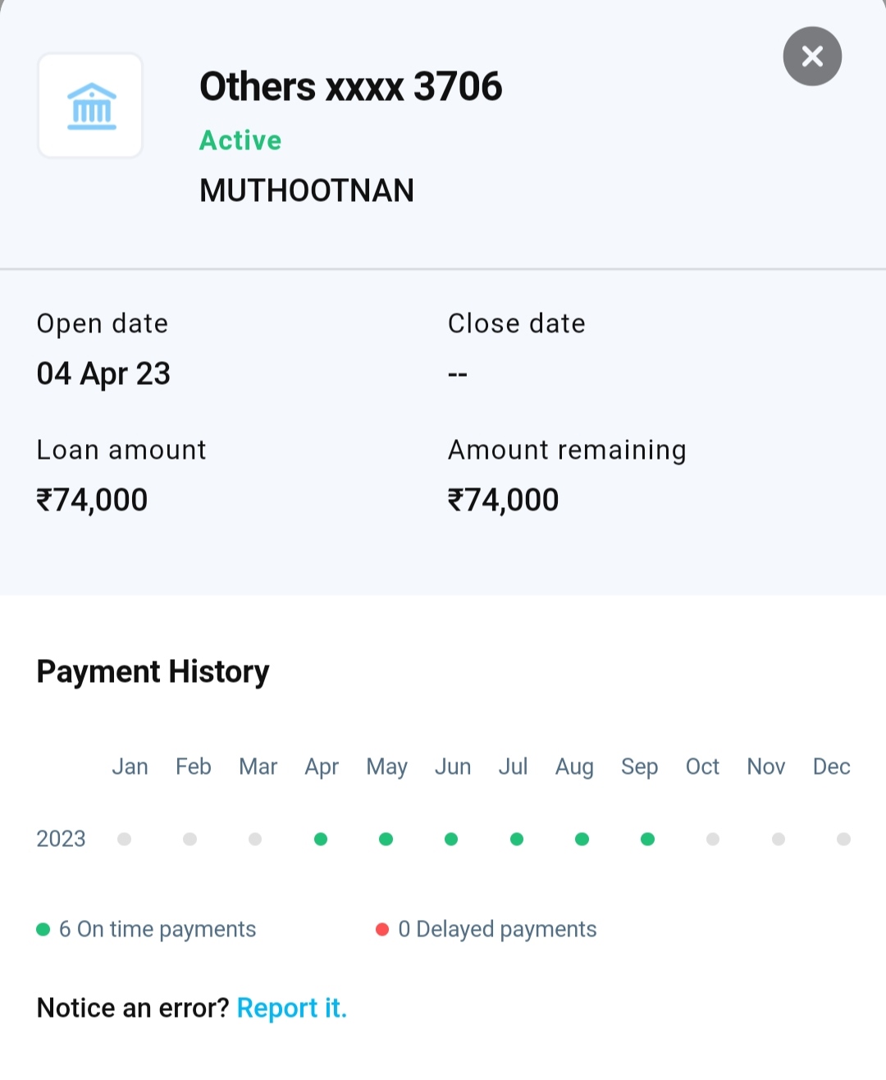Click the red delayed payments legend dot
886x1080 pixels.
(382, 929)
